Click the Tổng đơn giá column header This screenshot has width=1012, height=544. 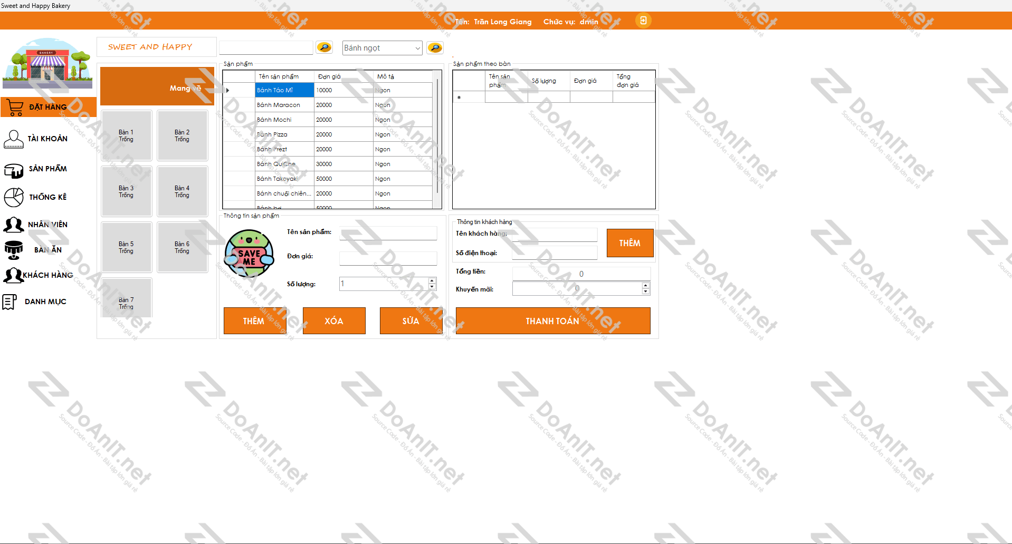634,81
